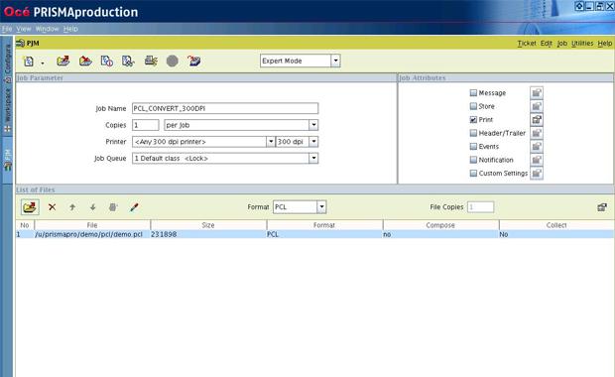
Task: Open the PJM panel Help menu
Action: pos(604,43)
